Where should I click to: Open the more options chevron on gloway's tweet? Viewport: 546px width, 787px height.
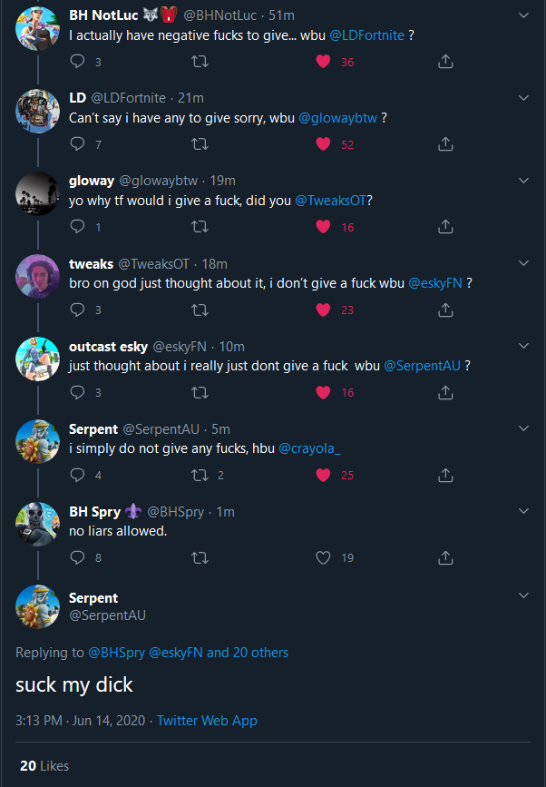(523, 181)
